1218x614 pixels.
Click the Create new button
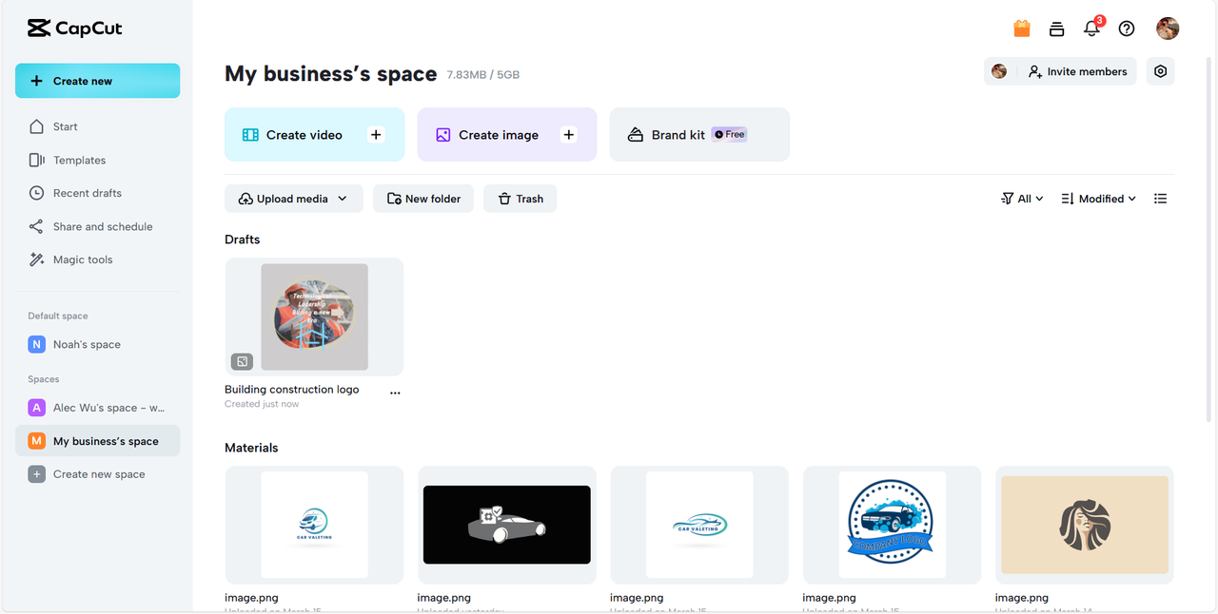click(x=97, y=81)
